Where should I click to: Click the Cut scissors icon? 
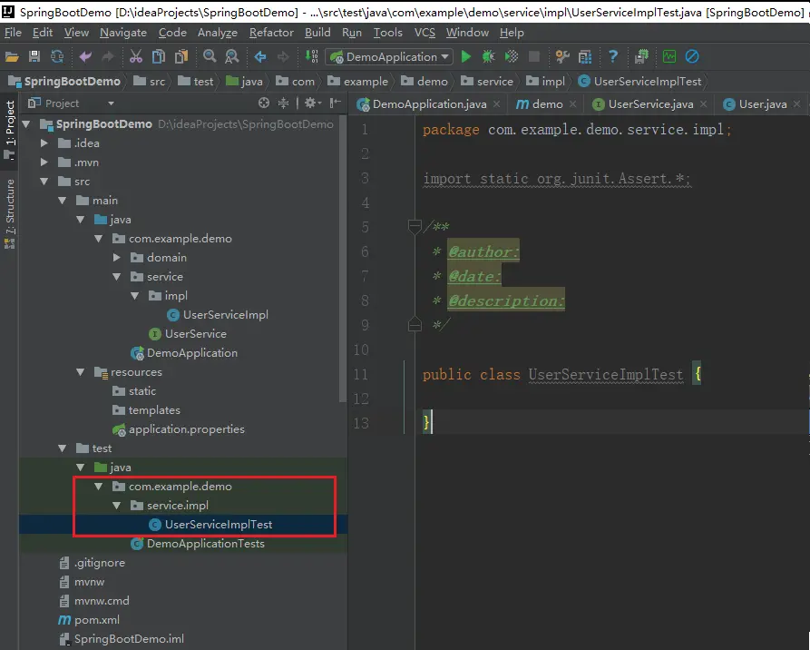136,56
